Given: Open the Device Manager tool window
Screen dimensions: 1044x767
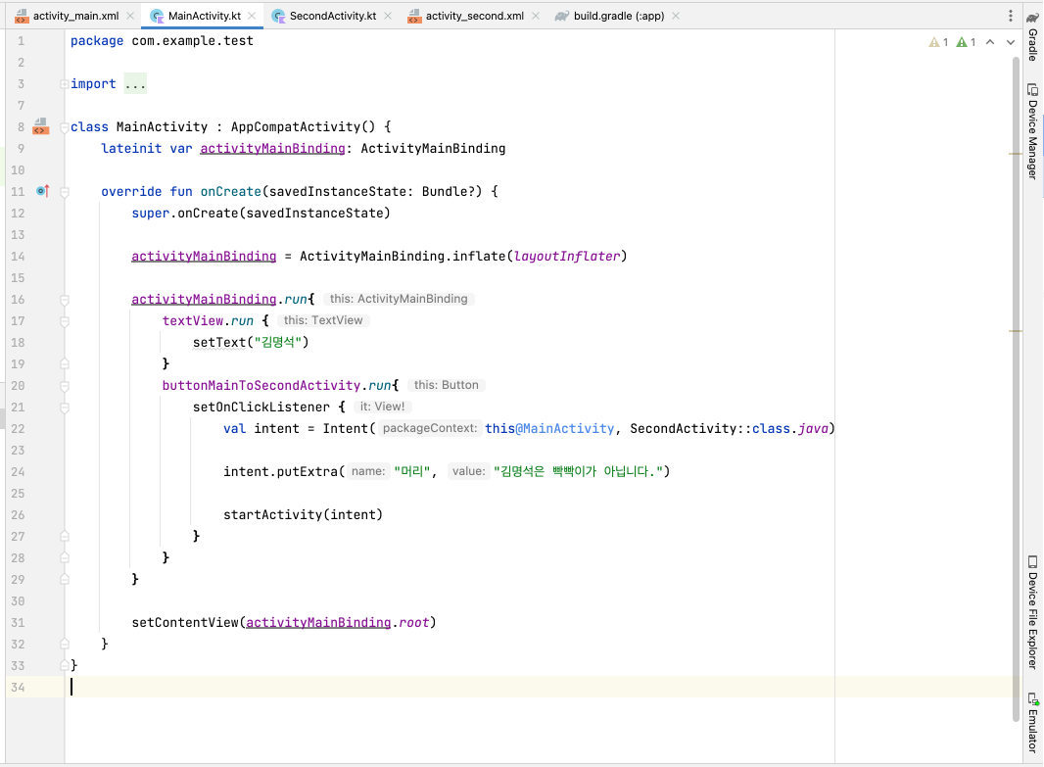Looking at the screenshot, I should point(1032,131).
